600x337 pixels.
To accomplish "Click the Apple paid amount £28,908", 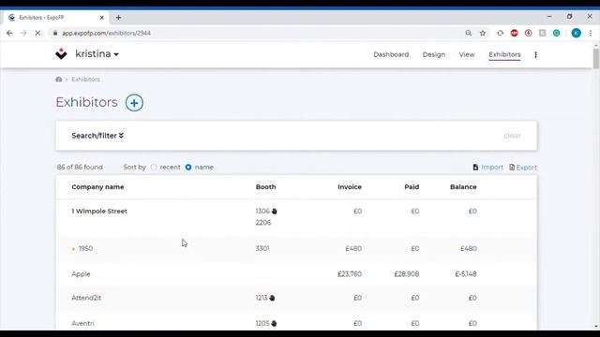I will click(x=406, y=274).
